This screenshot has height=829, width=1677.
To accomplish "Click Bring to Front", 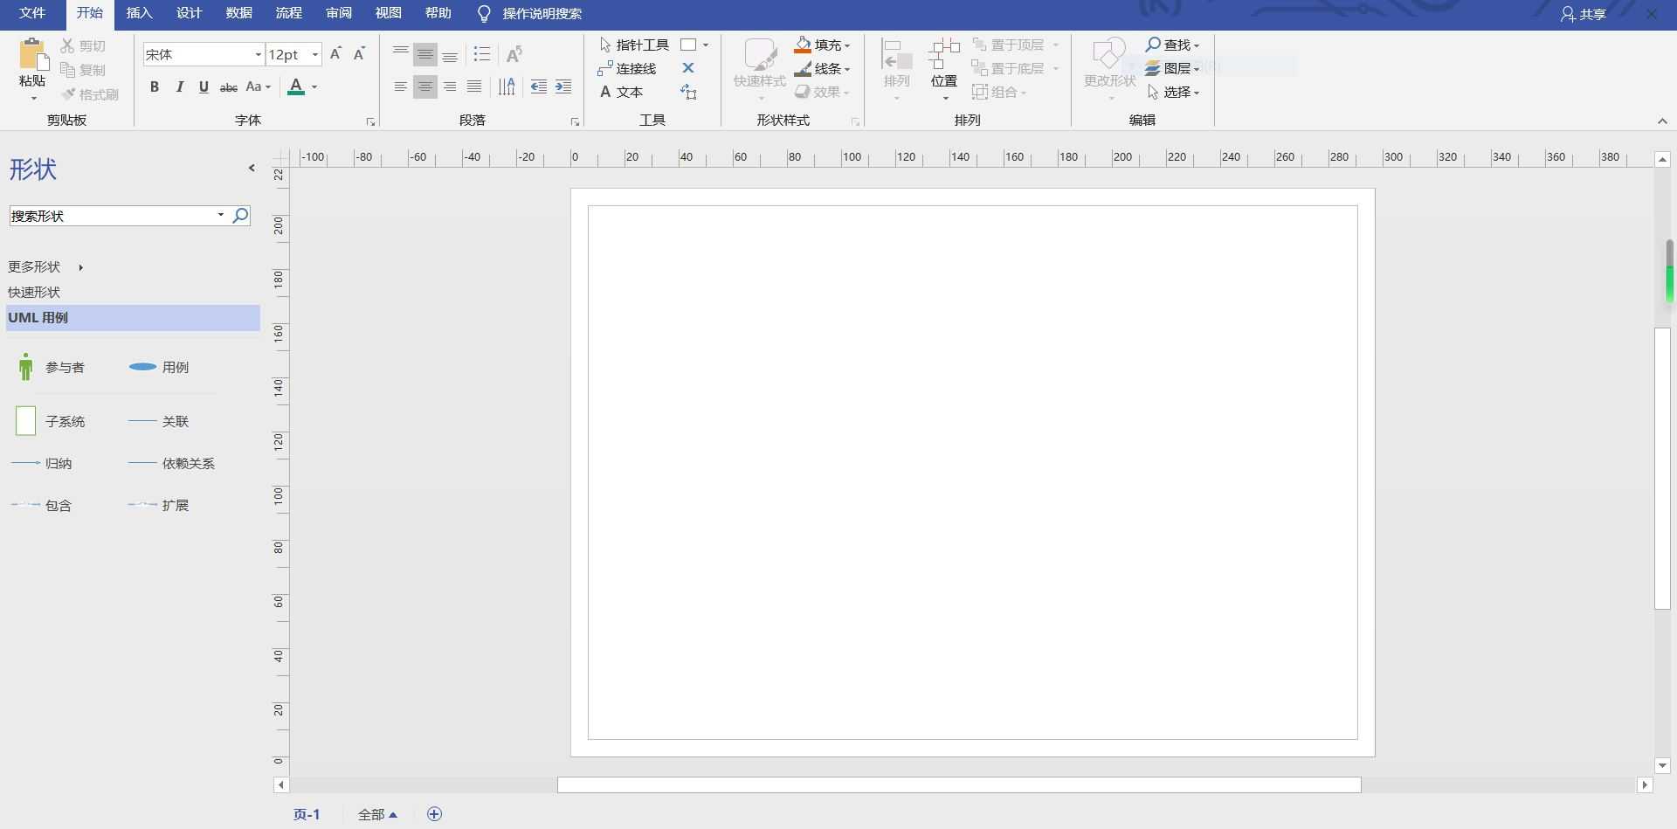I will pyautogui.click(x=1008, y=45).
